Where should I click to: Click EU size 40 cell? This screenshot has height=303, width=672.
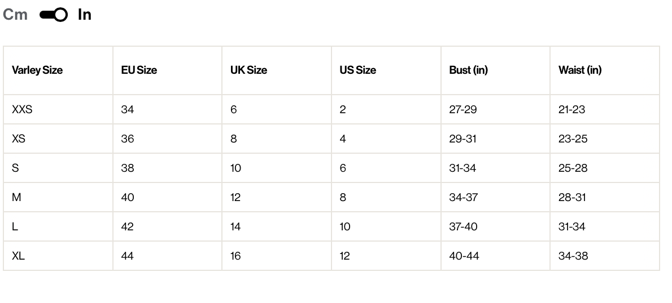click(x=128, y=198)
